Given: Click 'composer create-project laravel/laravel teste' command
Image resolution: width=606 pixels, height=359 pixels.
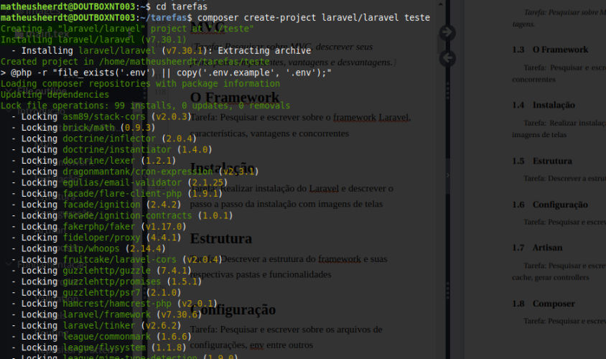Looking at the screenshot, I should 314,17.
